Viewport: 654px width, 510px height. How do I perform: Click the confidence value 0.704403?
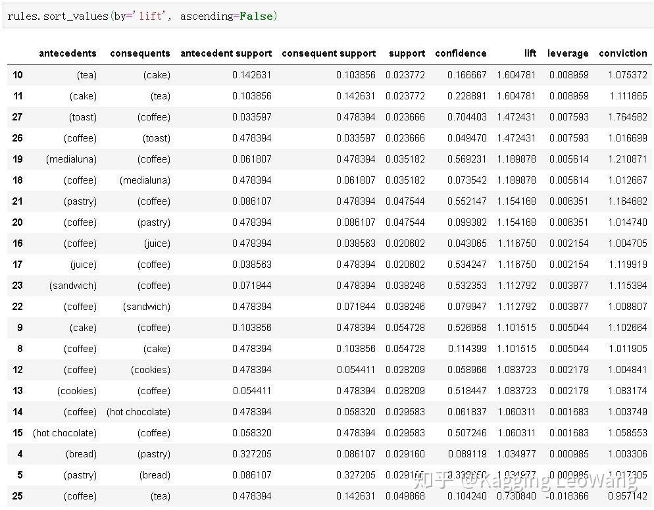[466, 117]
